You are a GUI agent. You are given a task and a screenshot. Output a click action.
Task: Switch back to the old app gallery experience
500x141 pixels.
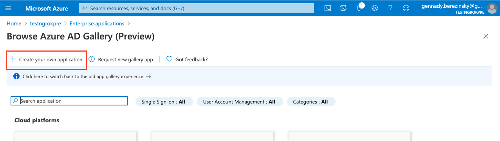(x=87, y=77)
